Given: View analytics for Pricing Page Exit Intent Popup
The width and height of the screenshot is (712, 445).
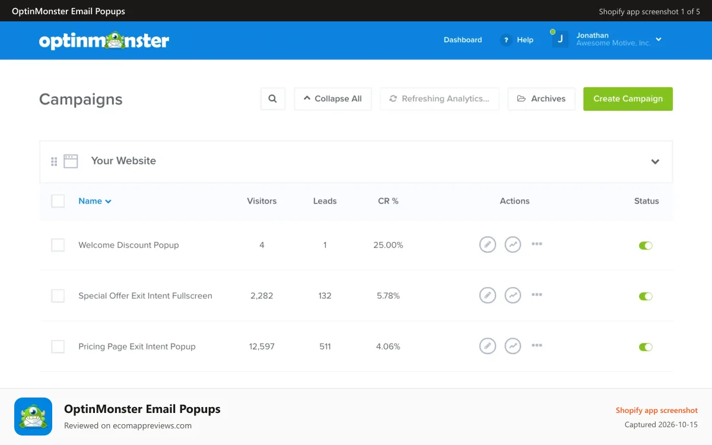Looking at the screenshot, I should 513,346.
